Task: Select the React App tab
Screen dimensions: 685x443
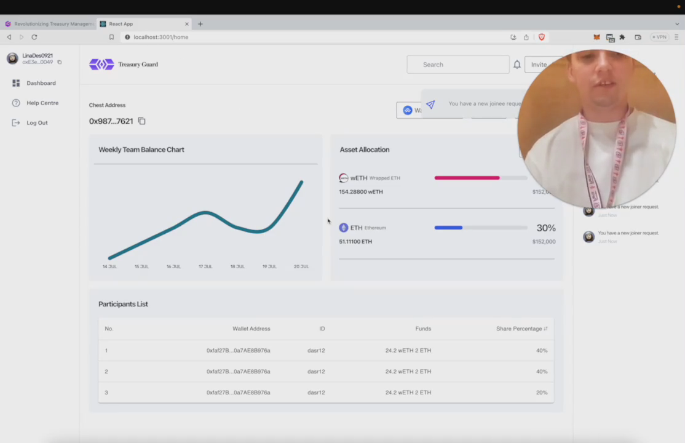Action: point(144,24)
